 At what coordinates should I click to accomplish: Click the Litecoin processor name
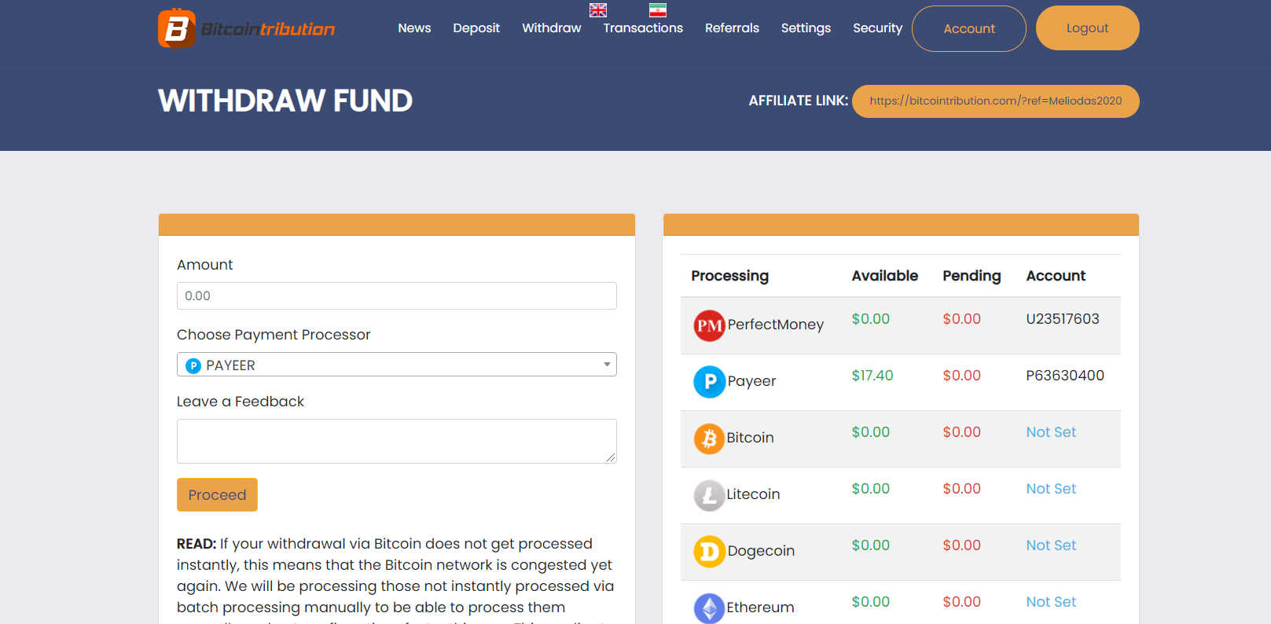753,494
